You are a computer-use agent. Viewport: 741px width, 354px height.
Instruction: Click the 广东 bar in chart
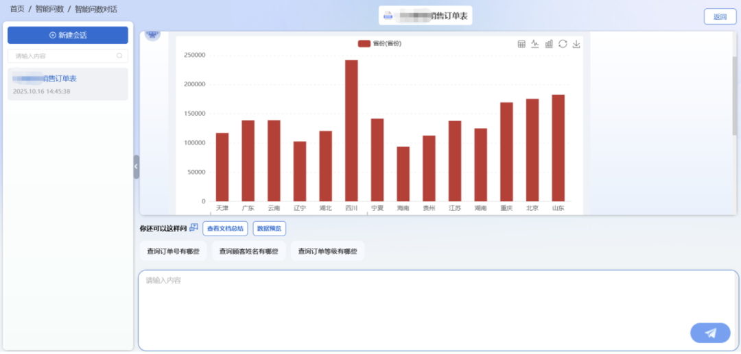point(248,161)
